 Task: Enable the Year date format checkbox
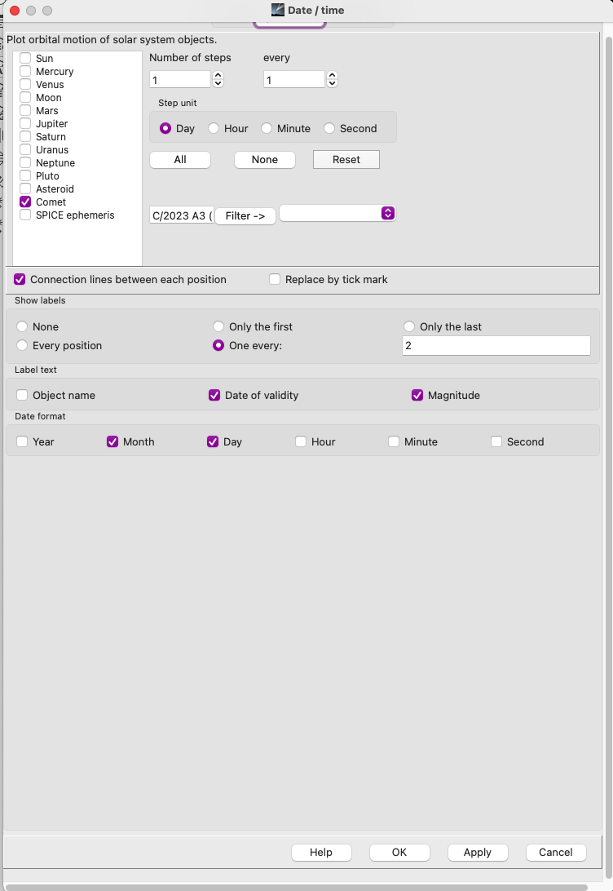(23, 442)
